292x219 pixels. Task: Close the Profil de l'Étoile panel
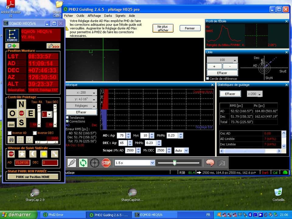(x=287, y=21)
